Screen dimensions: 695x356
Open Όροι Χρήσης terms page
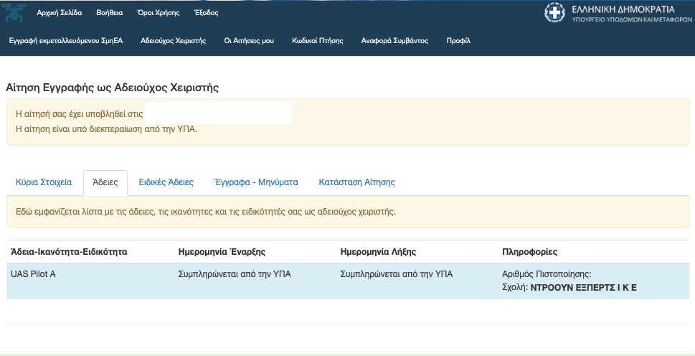[159, 13]
